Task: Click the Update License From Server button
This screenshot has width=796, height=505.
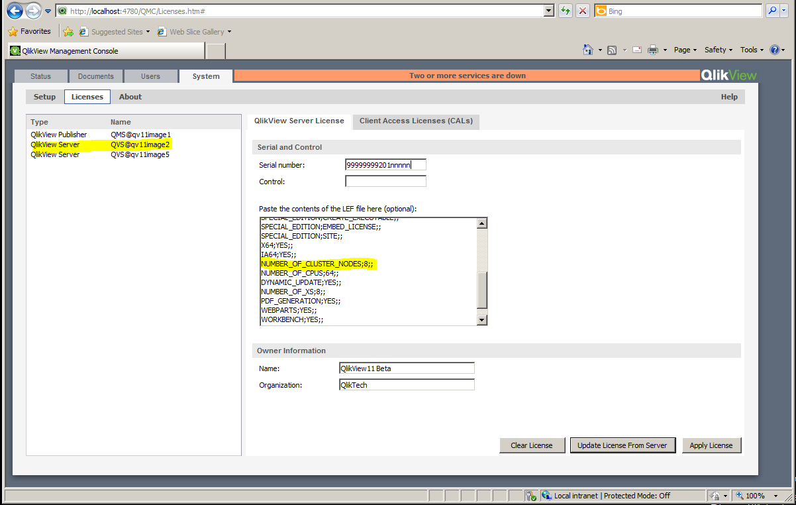Action: click(x=622, y=445)
